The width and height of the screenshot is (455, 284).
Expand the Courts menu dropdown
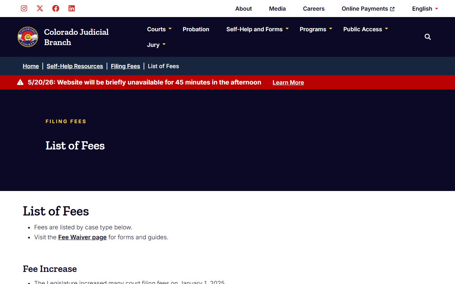click(x=170, y=28)
